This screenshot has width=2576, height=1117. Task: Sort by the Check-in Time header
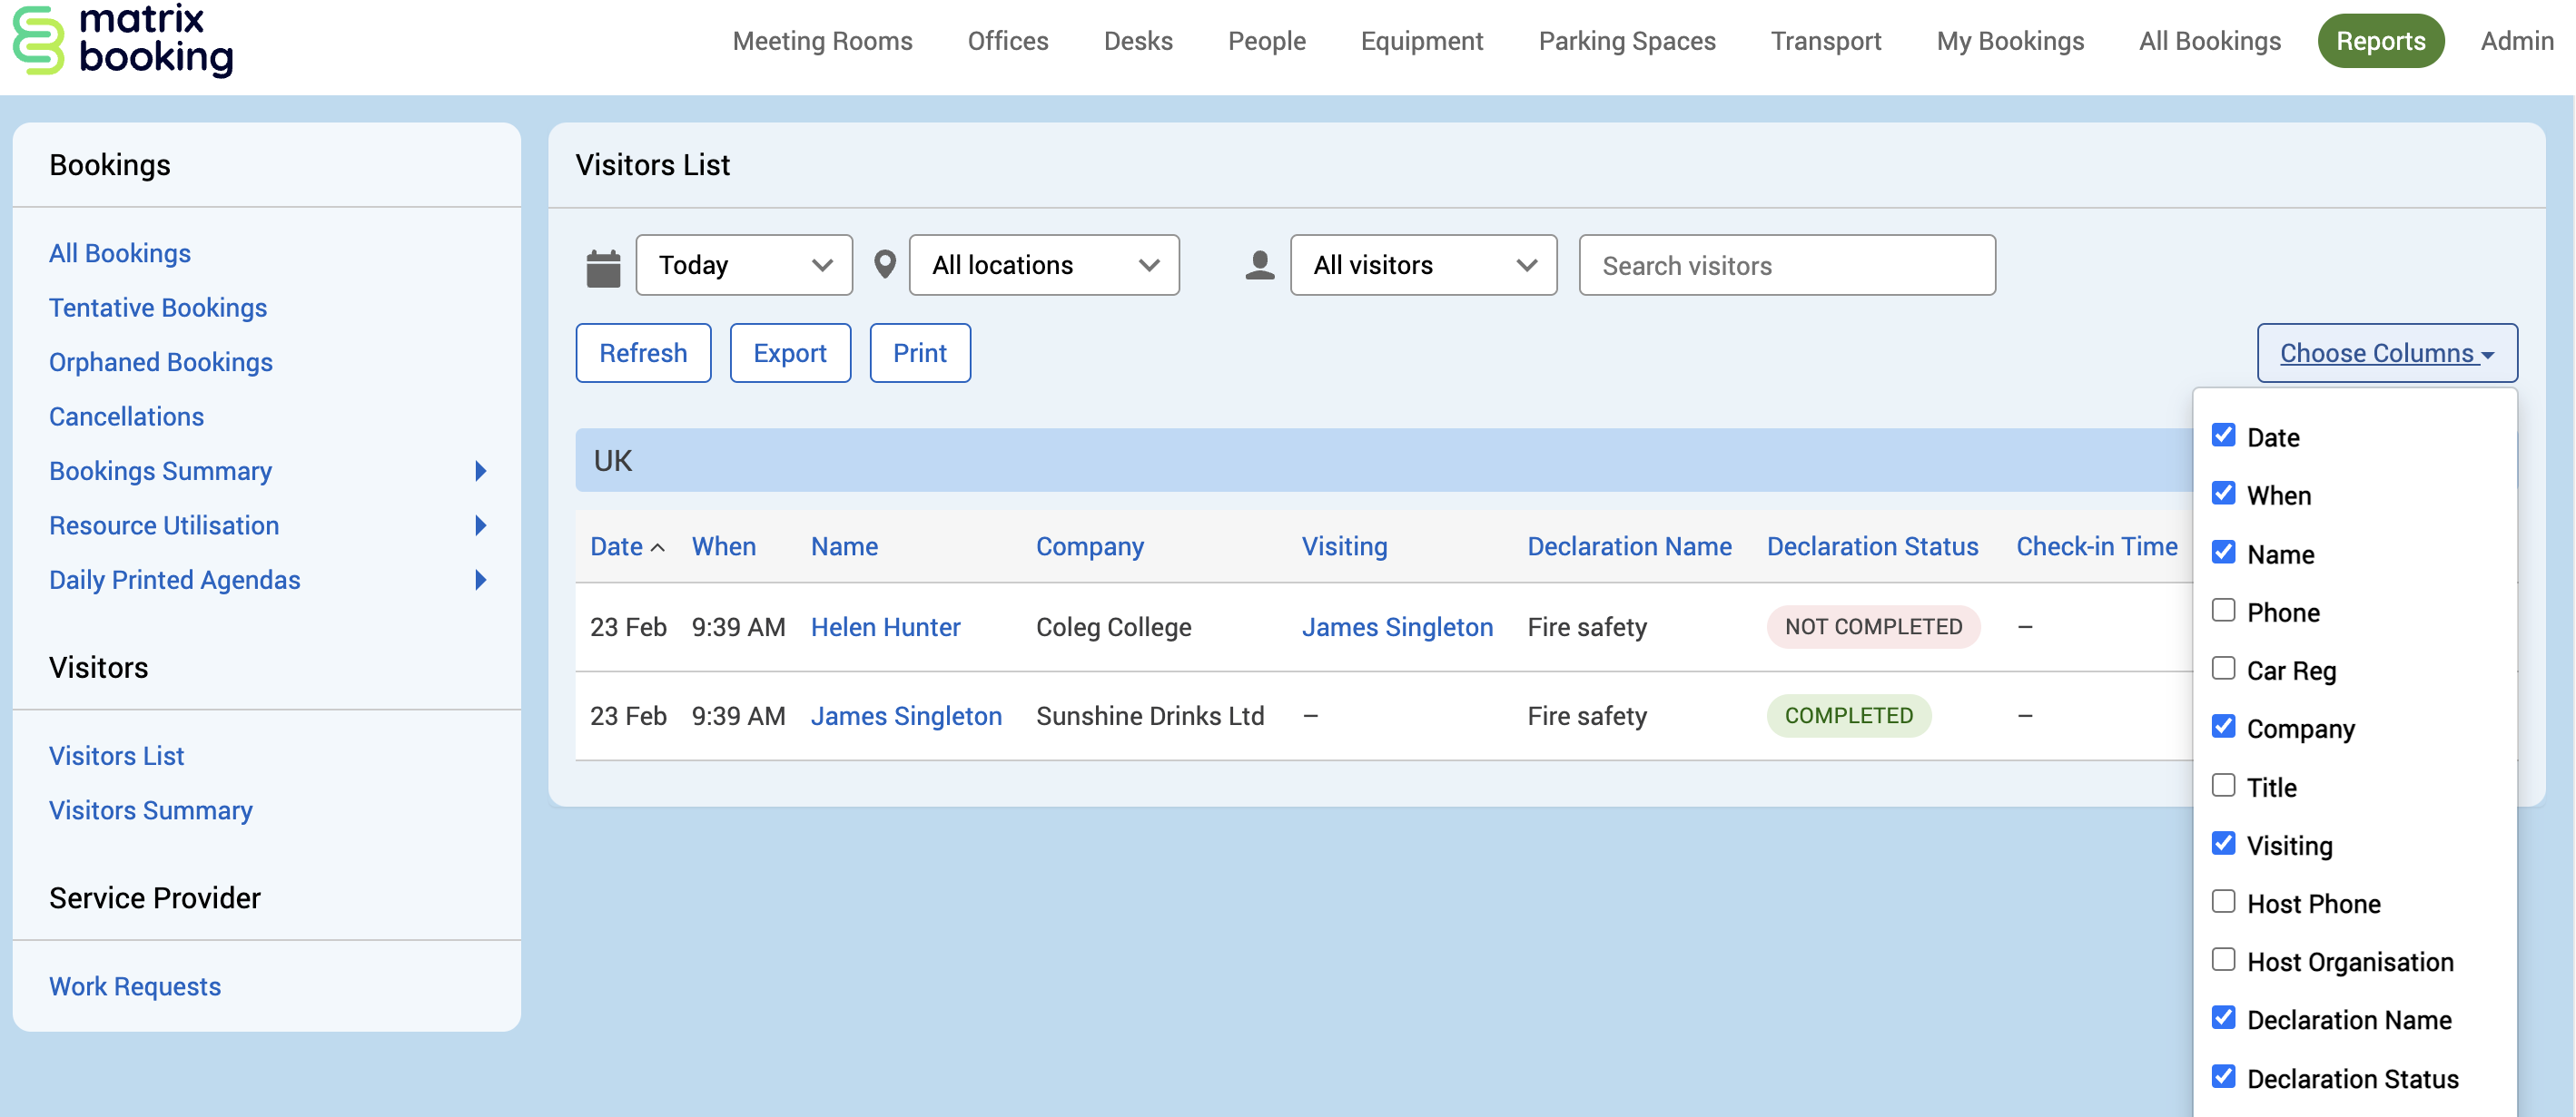point(2096,546)
